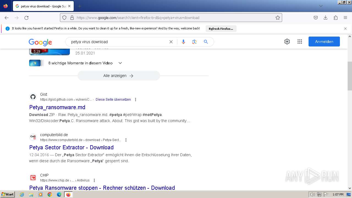Click the CHIP site name
The image size is (352, 198).
tap(44, 175)
